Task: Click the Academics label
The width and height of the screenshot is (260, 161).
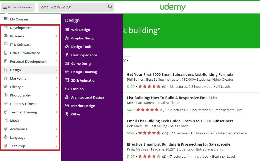Action: [x=18, y=129]
